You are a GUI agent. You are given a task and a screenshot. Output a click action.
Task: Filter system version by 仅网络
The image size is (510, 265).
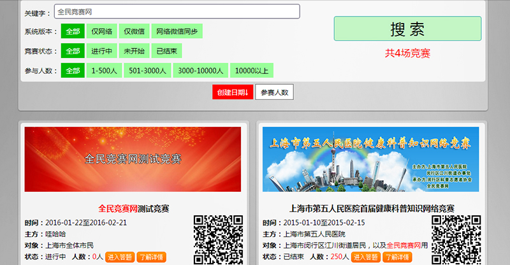pos(103,31)
